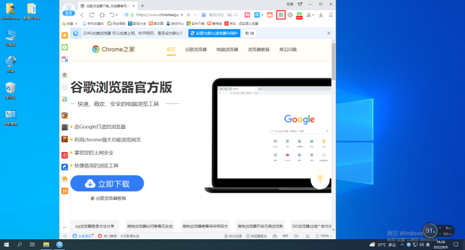This screenshot has width=465, height=250.
Task: Open 浏览器医生 in the status bar
Action: [257, 236]
